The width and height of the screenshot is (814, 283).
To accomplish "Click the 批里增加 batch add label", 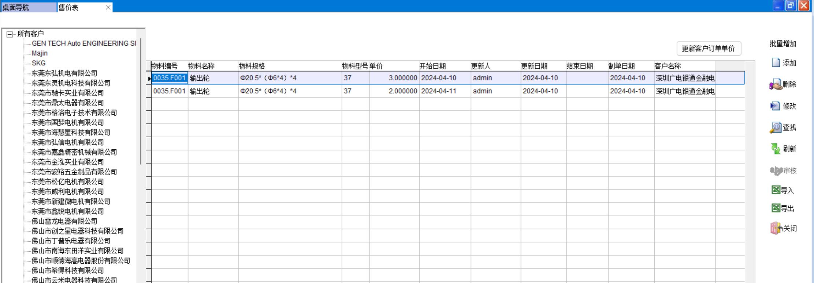I will pos(783,44).
